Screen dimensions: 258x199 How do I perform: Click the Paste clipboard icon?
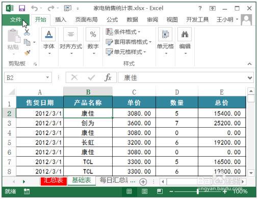14,36
